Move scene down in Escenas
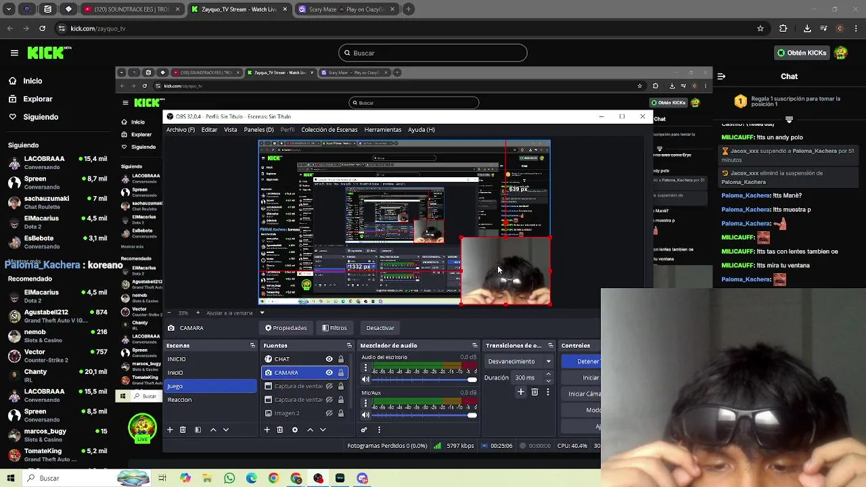 coord(226,430)
